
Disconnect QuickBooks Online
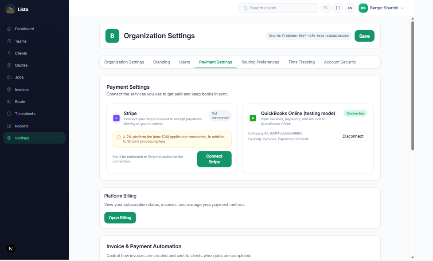coord(353,136)
